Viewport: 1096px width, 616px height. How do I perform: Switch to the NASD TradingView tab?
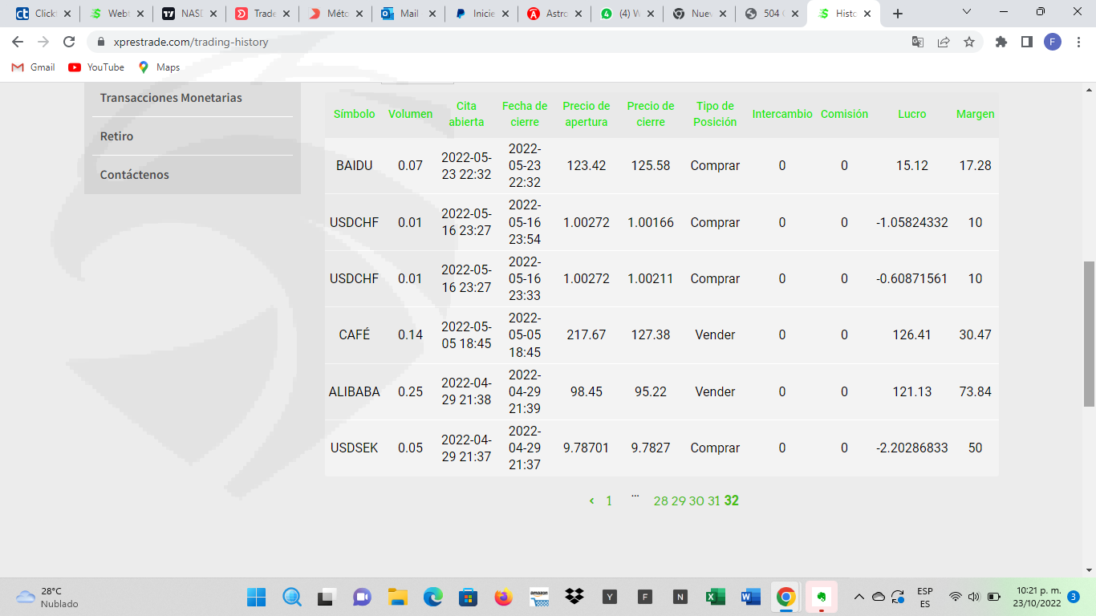point(190,14)
